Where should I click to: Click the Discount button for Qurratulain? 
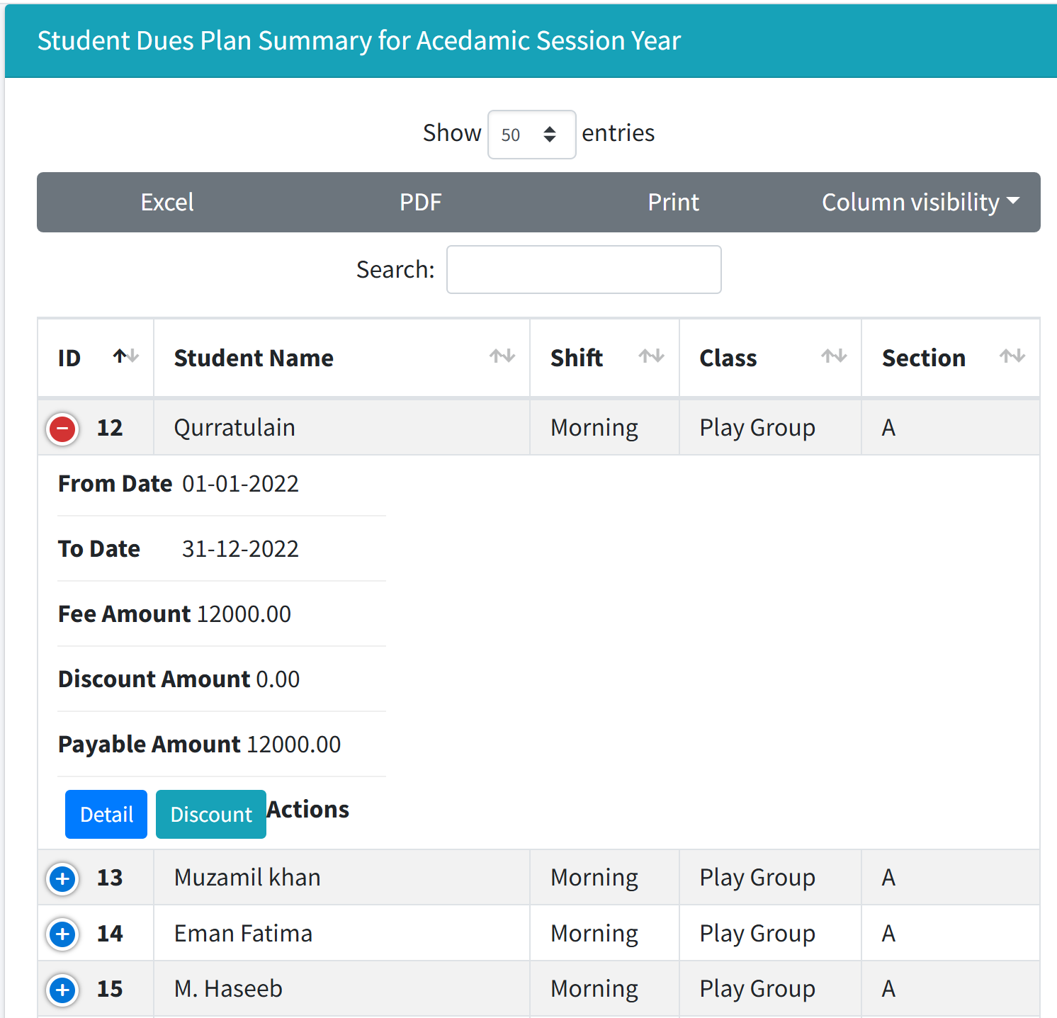211,815
